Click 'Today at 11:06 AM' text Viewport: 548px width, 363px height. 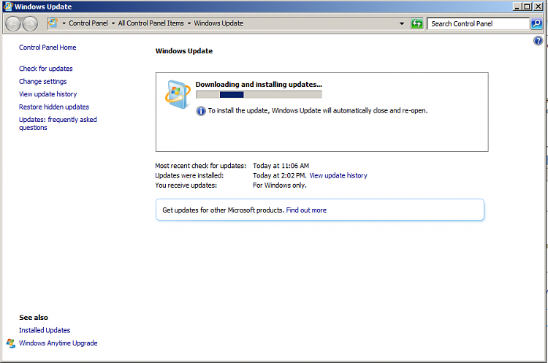281,166
